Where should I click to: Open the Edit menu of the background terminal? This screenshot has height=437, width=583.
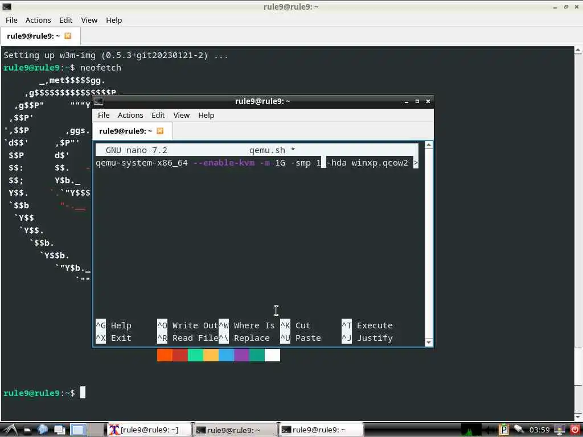click(66, 20)
